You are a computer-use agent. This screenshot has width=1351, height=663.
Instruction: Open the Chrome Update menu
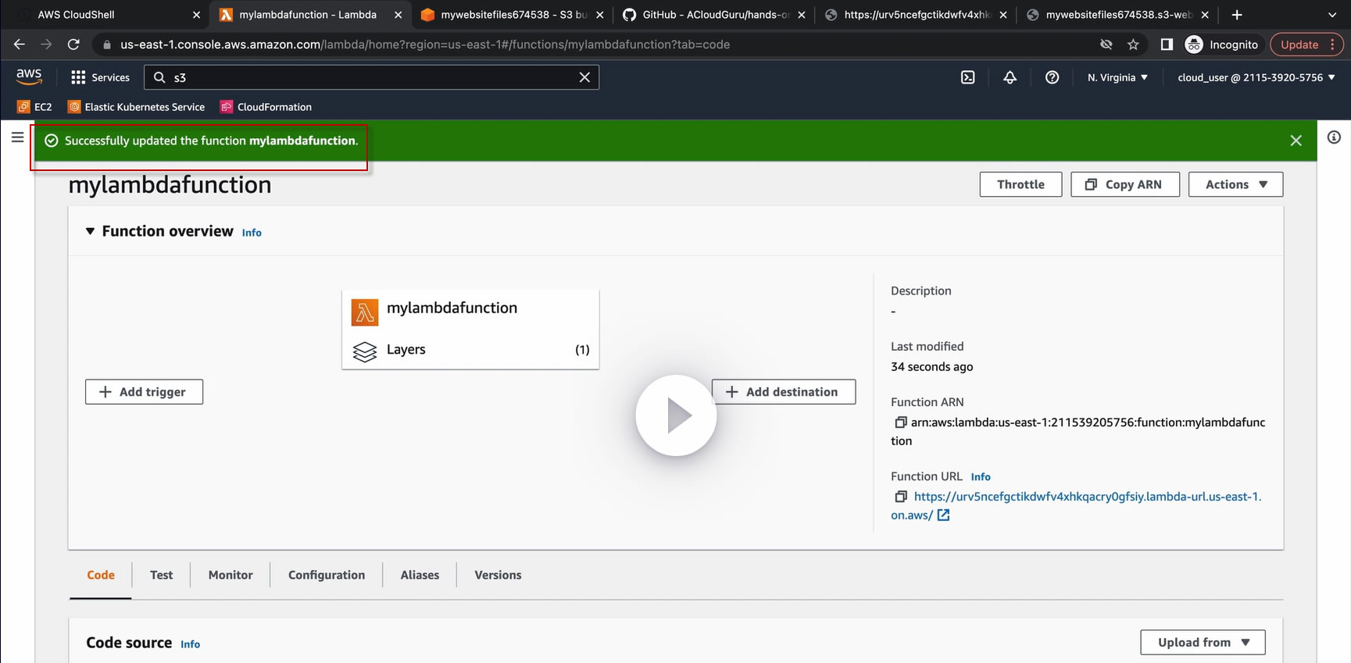click(x=1306, y=45)
